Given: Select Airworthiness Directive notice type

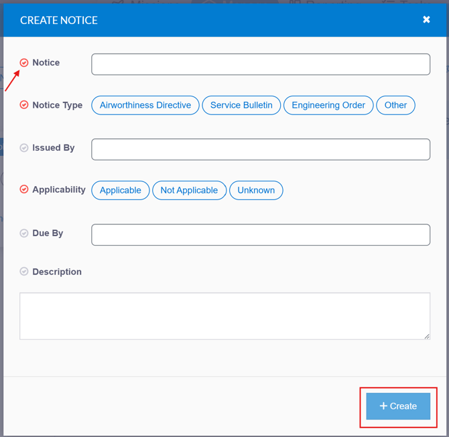Looking at the screenshot, I should click(x=145, y=105).
